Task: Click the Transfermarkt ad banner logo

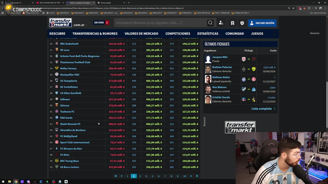Action: click(x=240, y=127)
